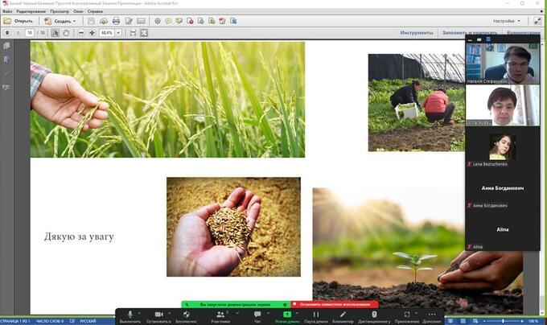Image resolution: width=547 pixels, height=325 pixels.
Task: Go to previous page with up arrow
Action: point(7,33)
